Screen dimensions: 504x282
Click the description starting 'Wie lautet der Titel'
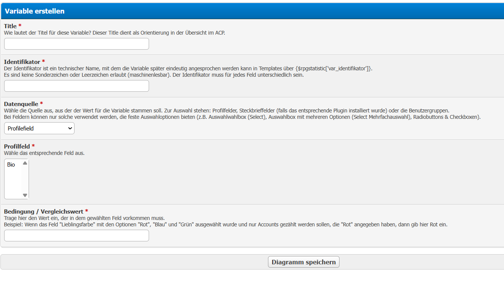point(115,33)
